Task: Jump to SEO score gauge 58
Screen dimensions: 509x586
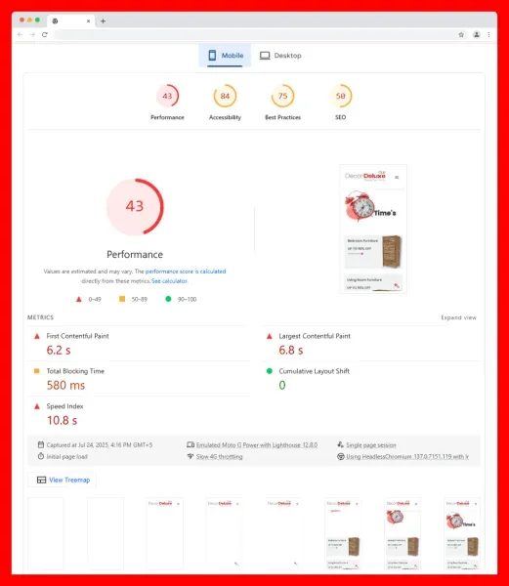Action: coord(340,96)
